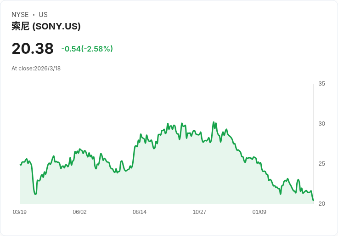The image size is (338, 236).
Task: Click the NYSE exchange label
Action: pyautogui.click(x=20, y=15)
